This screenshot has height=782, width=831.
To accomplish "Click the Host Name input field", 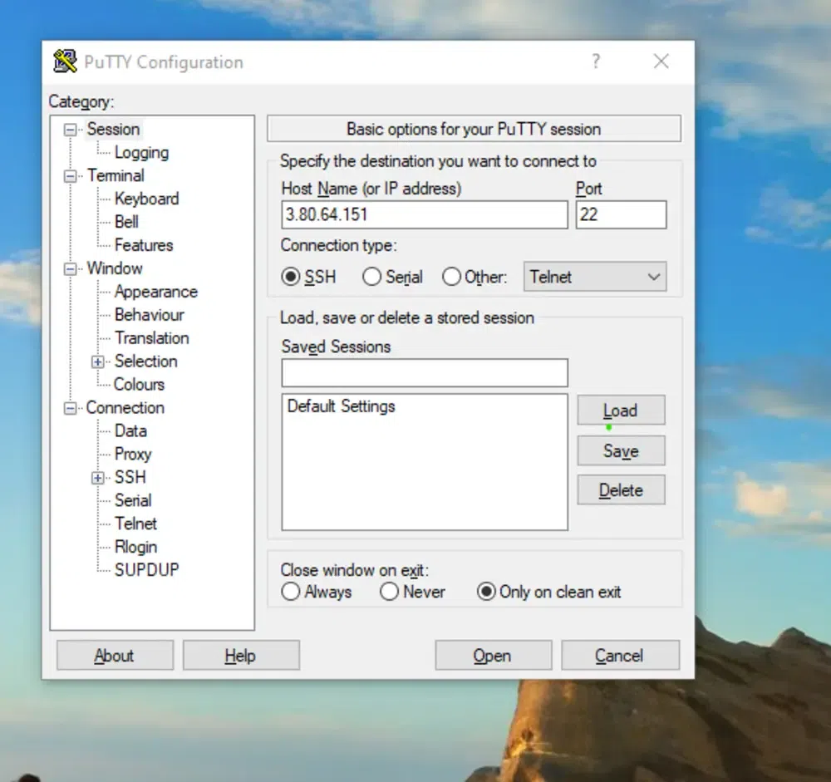I will pos(425,214).
